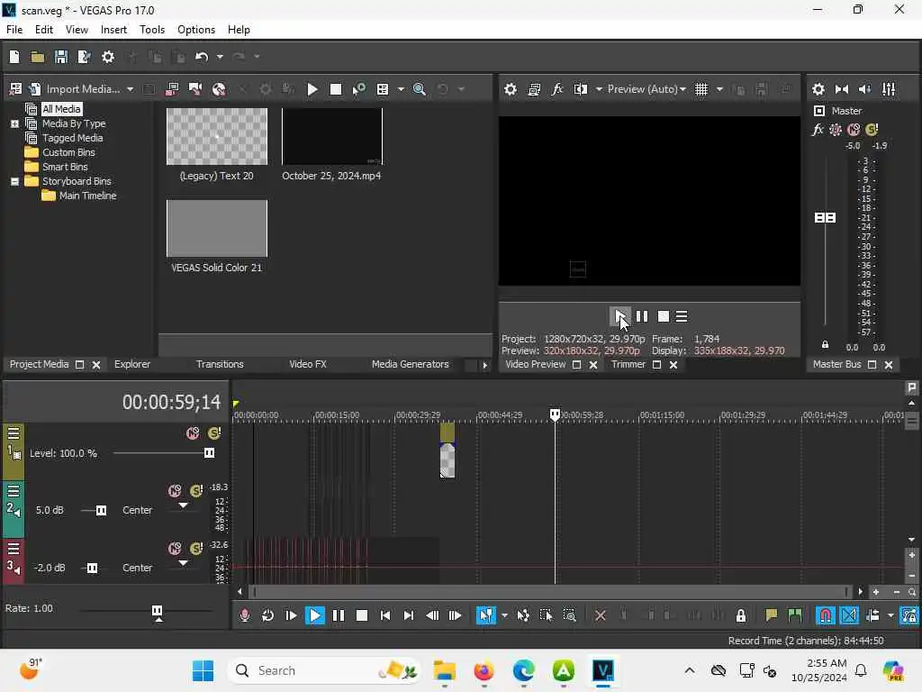
Task: Stop media preview in Project Media toolbar
Action: pos(336,89)
